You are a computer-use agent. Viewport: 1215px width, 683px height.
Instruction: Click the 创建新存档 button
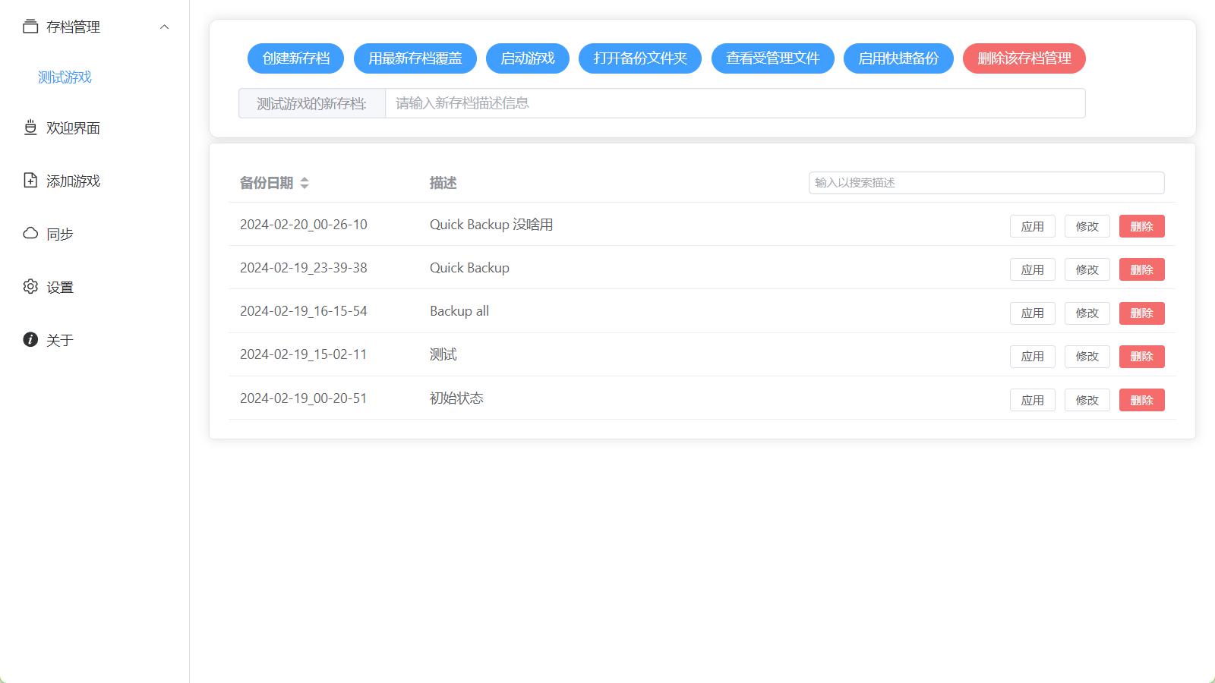point(295,58)
